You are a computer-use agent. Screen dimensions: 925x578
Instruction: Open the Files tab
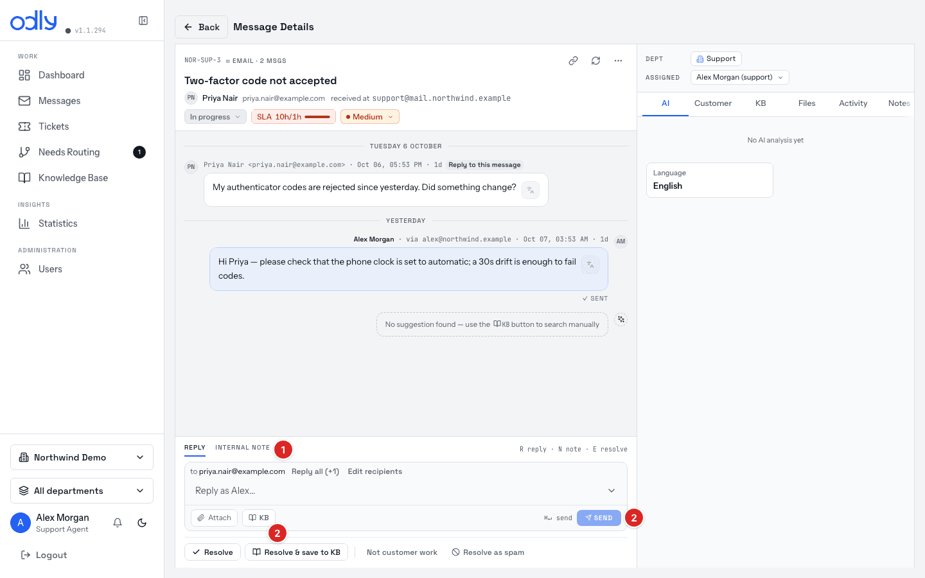[x=807, y=103]
